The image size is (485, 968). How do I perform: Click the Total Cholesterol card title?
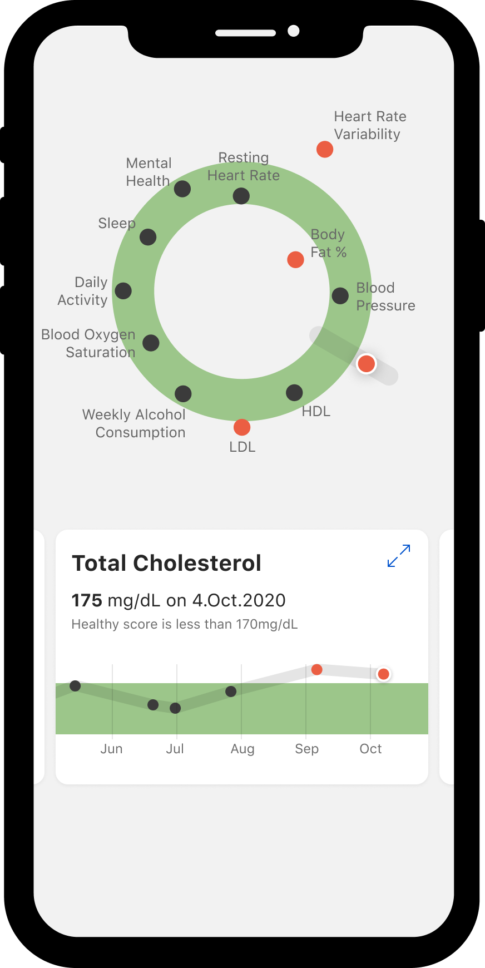pyautogui.click(x=167, y=563)
